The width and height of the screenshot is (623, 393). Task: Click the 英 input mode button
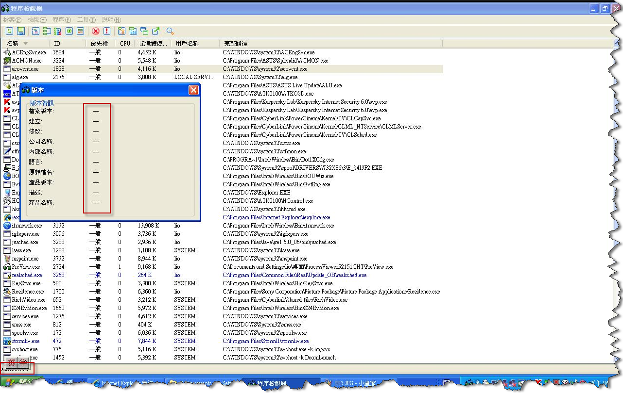pos(12,363)
